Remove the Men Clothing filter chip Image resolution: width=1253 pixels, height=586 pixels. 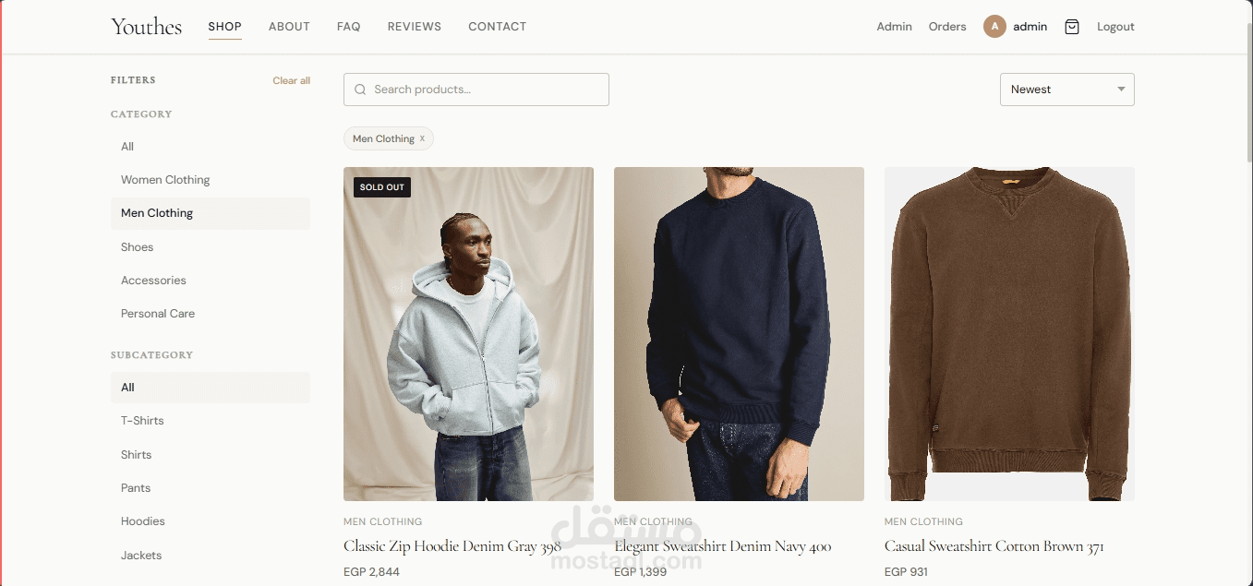[422, 138]
